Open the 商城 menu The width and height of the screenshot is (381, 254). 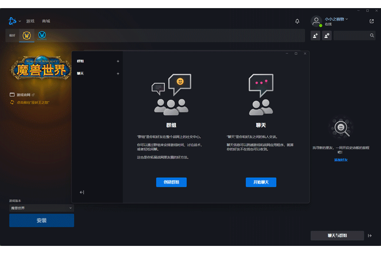pyautogui.click(x=46, y=21)
